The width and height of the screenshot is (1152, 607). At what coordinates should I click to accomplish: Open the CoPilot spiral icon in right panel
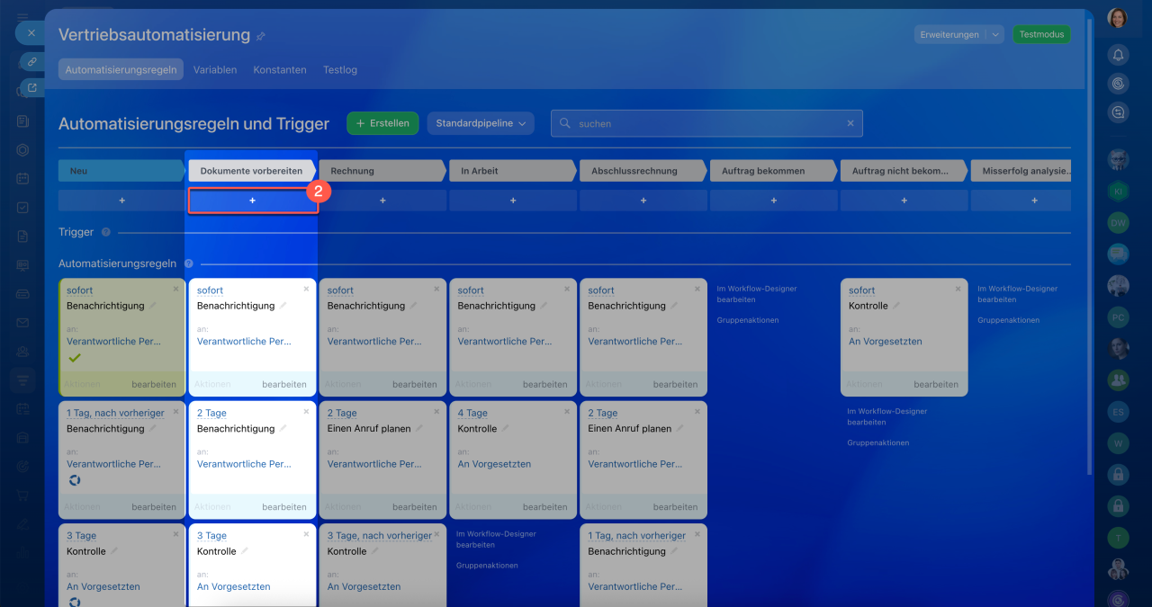pos(1118,84)
